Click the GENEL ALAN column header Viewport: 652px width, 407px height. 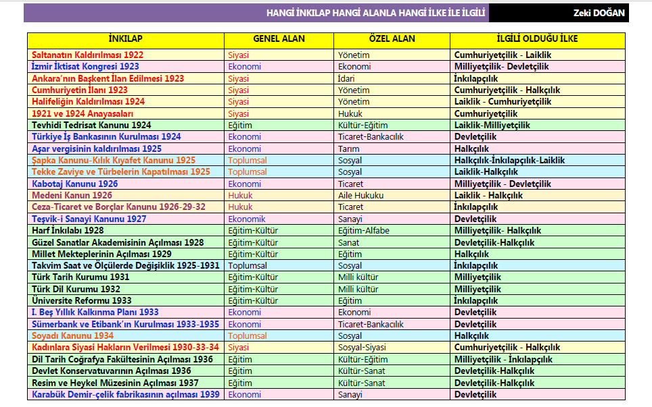(x=279, y=39)
